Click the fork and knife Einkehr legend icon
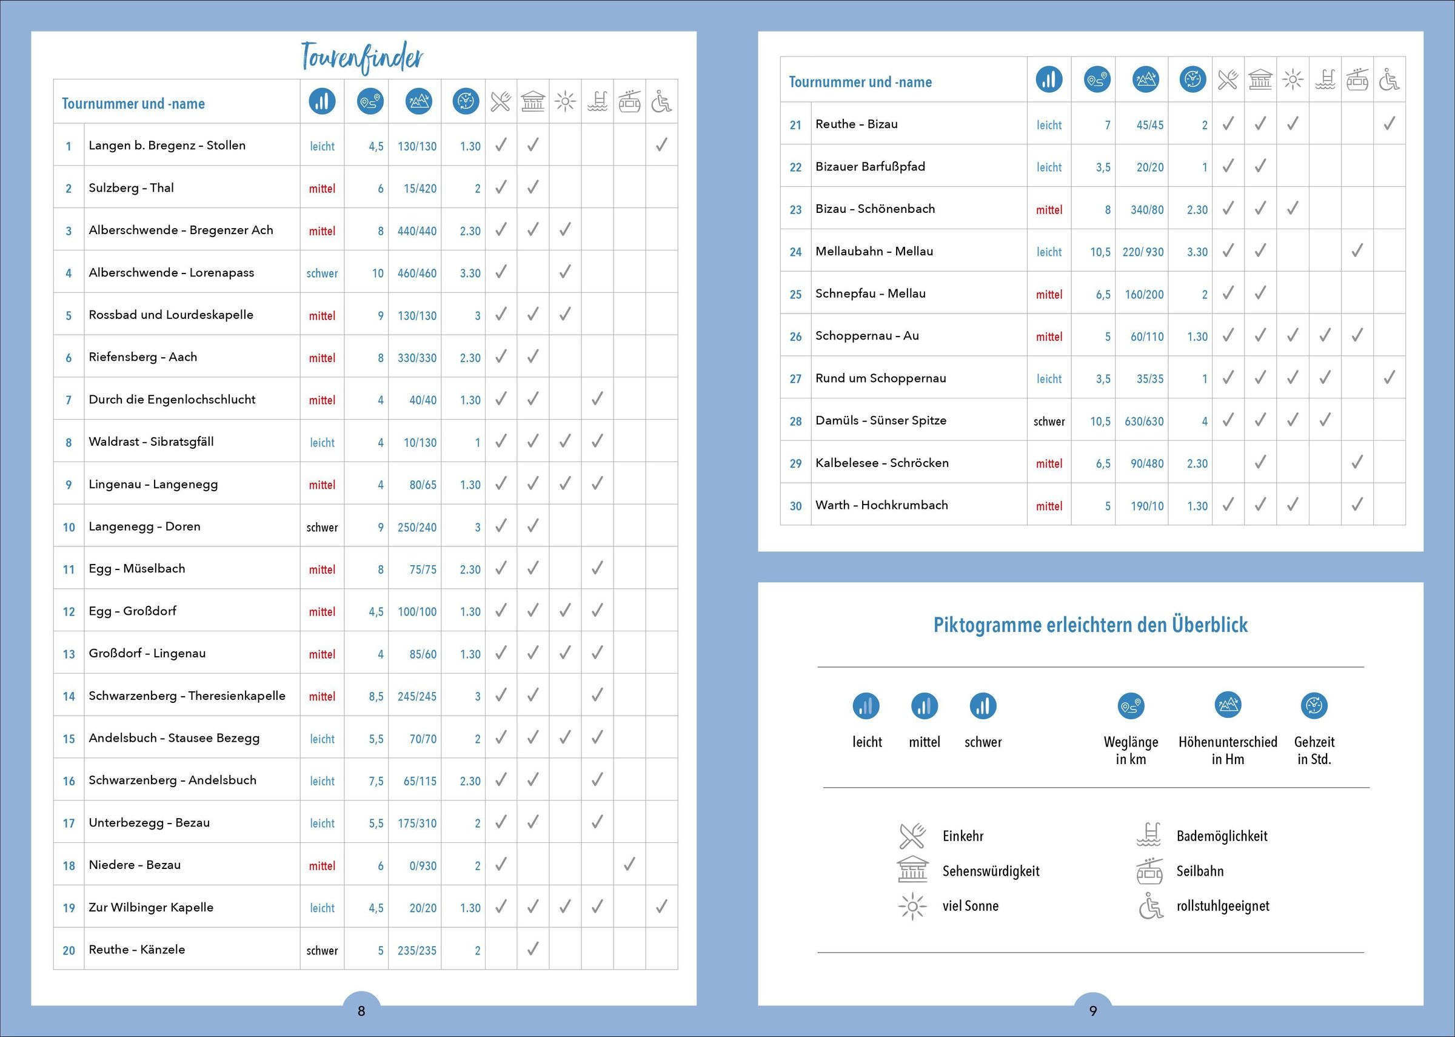 click(x=912, y=835)
